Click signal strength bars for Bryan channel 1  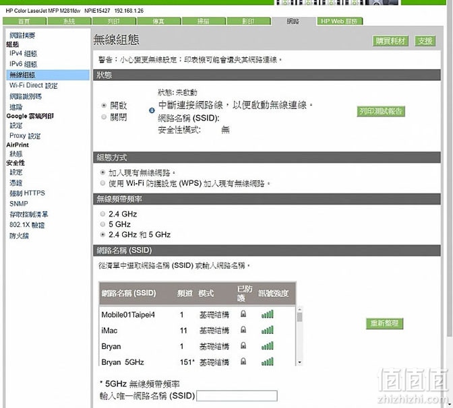pos(267,345)
